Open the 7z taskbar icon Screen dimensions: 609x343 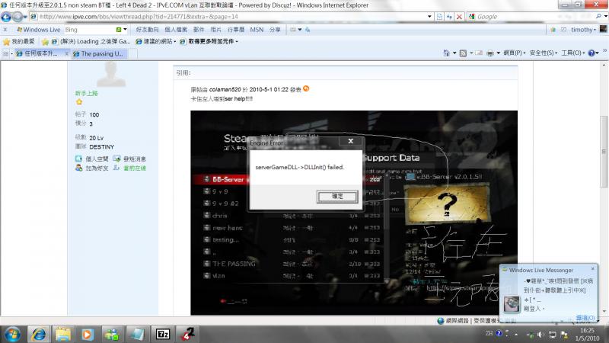(x=163, y=334)
